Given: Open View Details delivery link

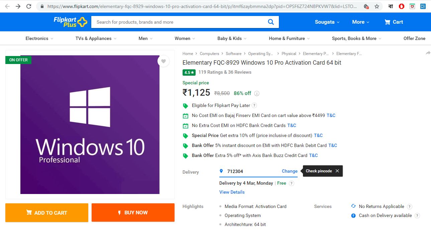Looking at the screenshot, I should pos(232,192).
